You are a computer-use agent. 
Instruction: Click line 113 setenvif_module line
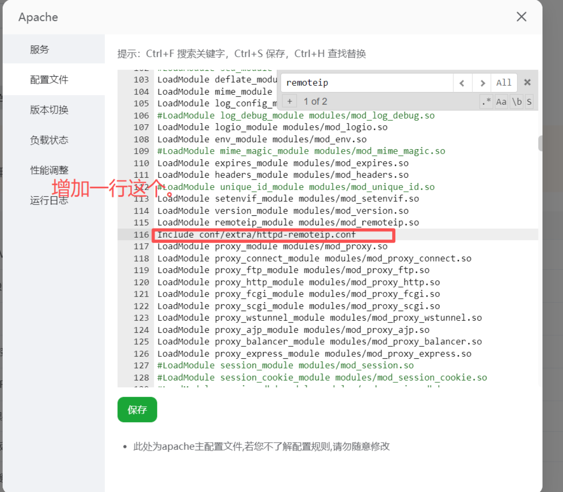pos(288,199)
